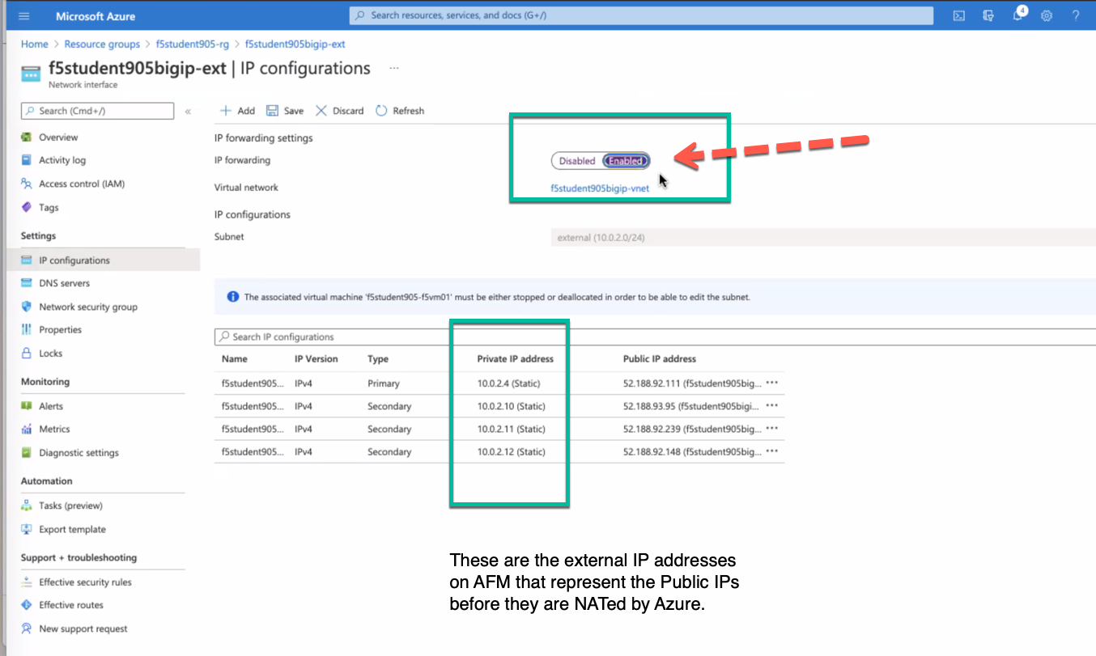Screen dimensions: 1096x656
Task: Select the row with private IP 10.0.2.10 (Static)
Action: pyautogui.click(x=499, y=406)
